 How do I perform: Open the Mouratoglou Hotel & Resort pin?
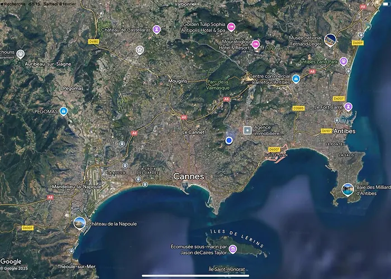tap(255, 44)
